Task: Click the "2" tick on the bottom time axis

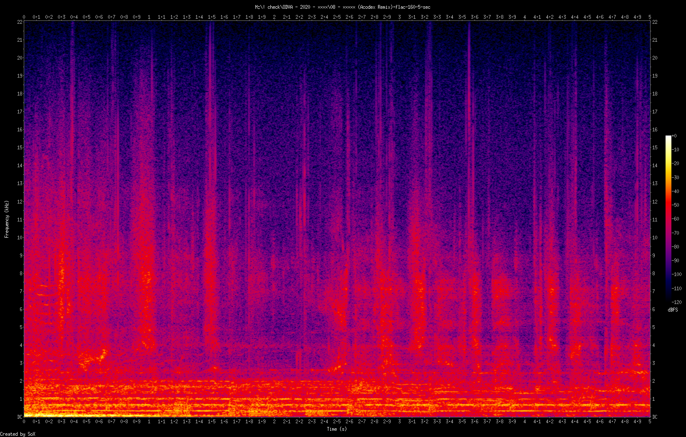Action: click(274, 422)
